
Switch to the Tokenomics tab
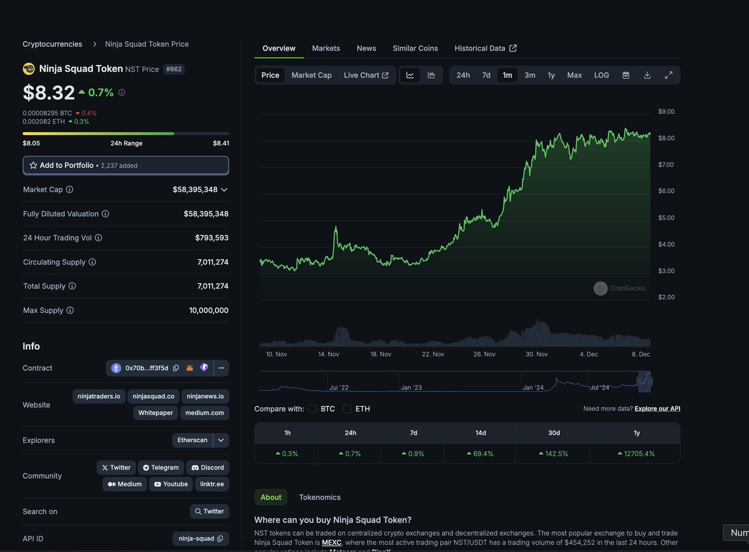(x=320, y=497)
